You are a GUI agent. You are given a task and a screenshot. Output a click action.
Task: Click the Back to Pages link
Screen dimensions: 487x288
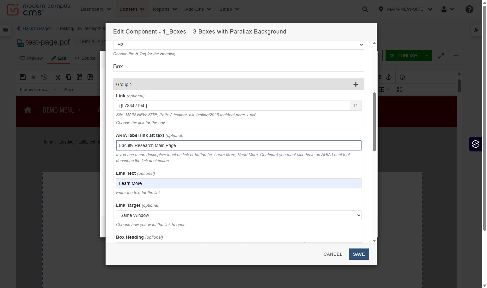tap(34, 28)
